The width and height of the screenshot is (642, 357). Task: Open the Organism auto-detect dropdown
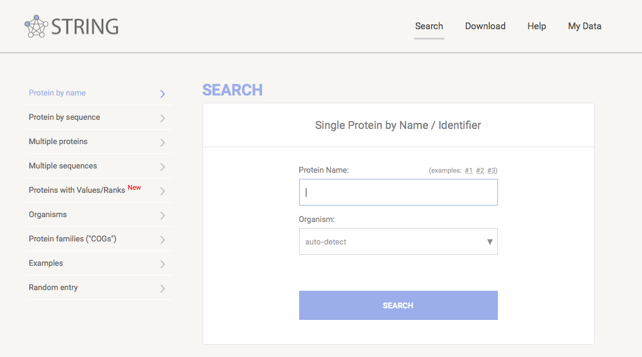(389, 241)
